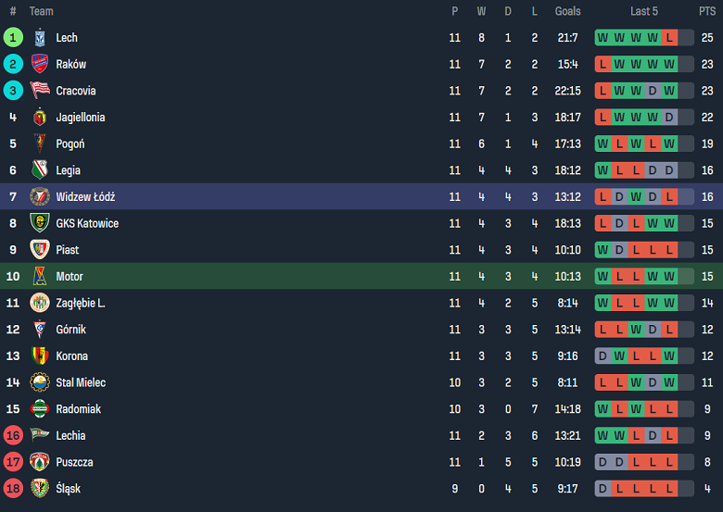723x512 pixels.
Task: Sort table by PTS column header
Action: (707, 11)
